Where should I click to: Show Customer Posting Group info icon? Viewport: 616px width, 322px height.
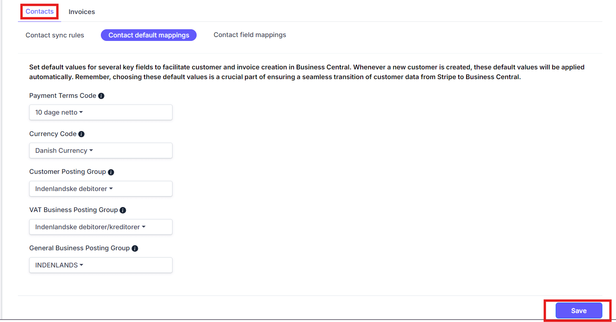tap(111, 172)
